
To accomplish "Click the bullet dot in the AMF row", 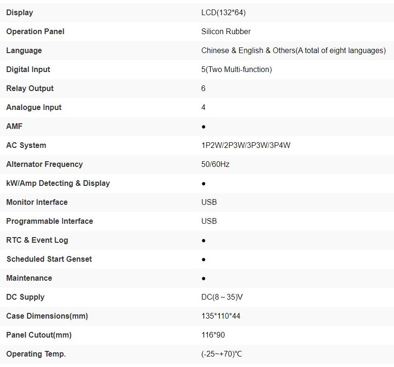I will click(204, 127).
